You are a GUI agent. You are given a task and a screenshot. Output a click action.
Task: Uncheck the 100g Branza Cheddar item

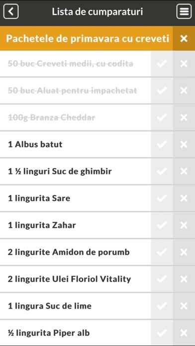(162, 118)
